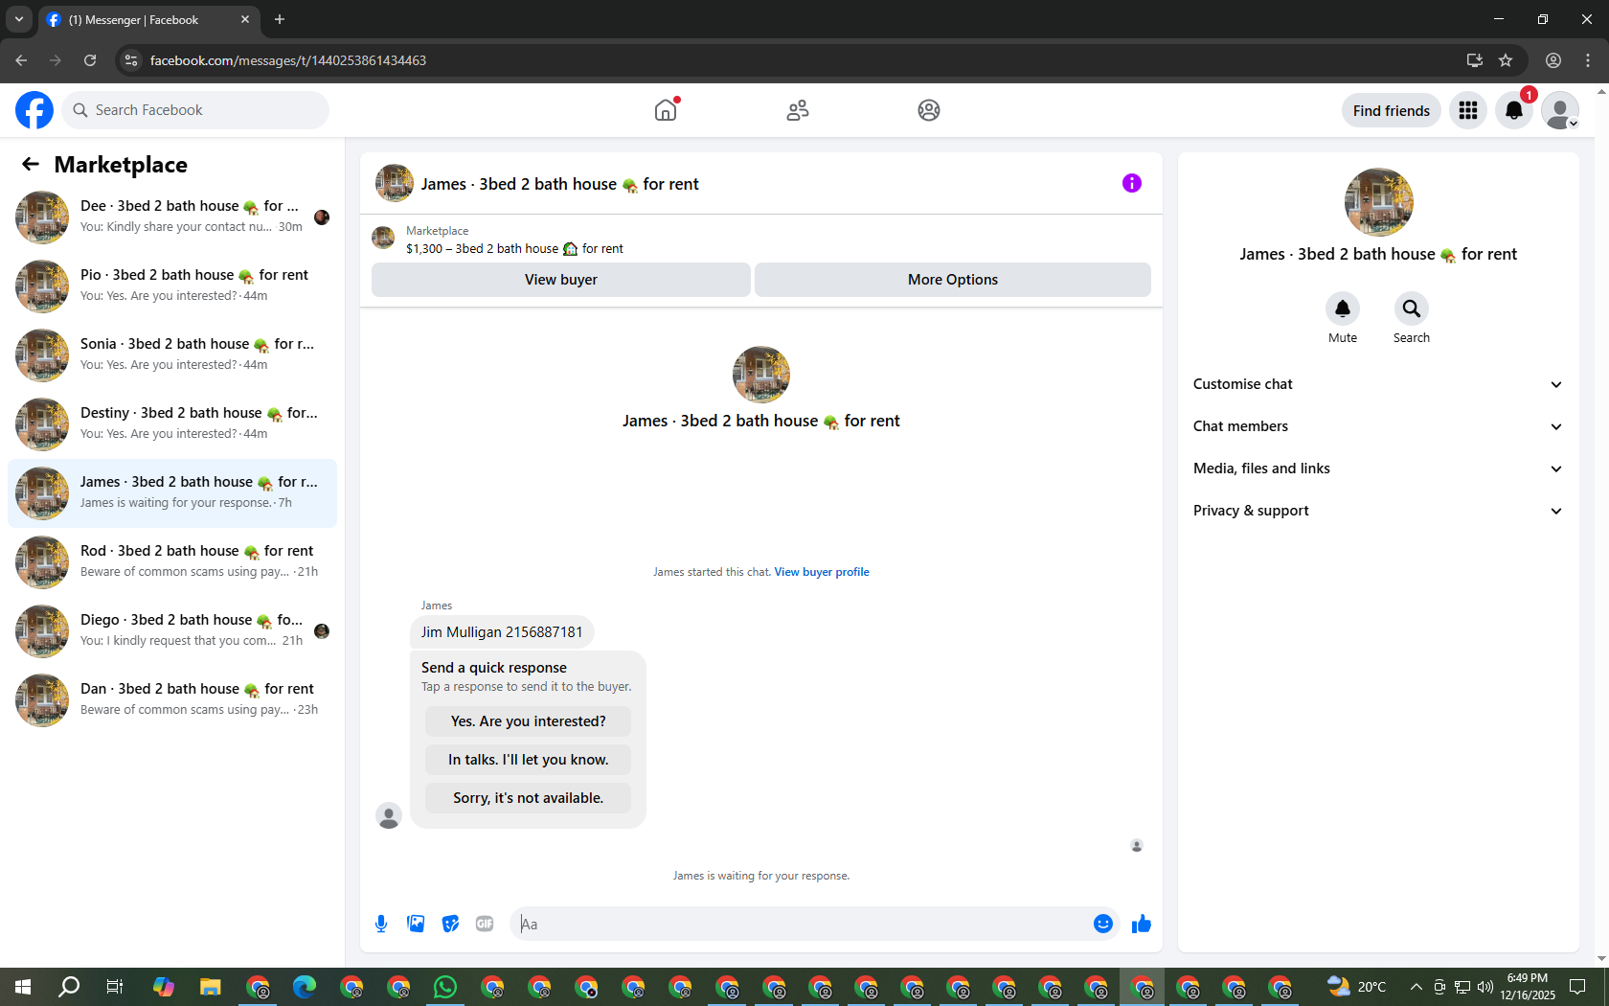Open the chat with Sonia
The height and width of the screenshot is (1006, 1609).
click(x=172, y=355)
